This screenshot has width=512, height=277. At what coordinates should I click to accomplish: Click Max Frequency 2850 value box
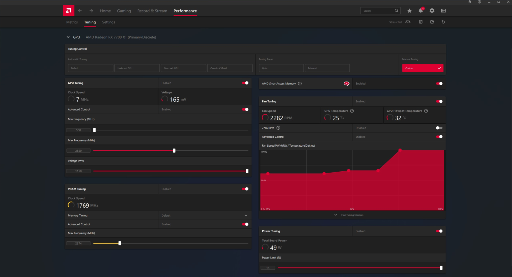78,151
